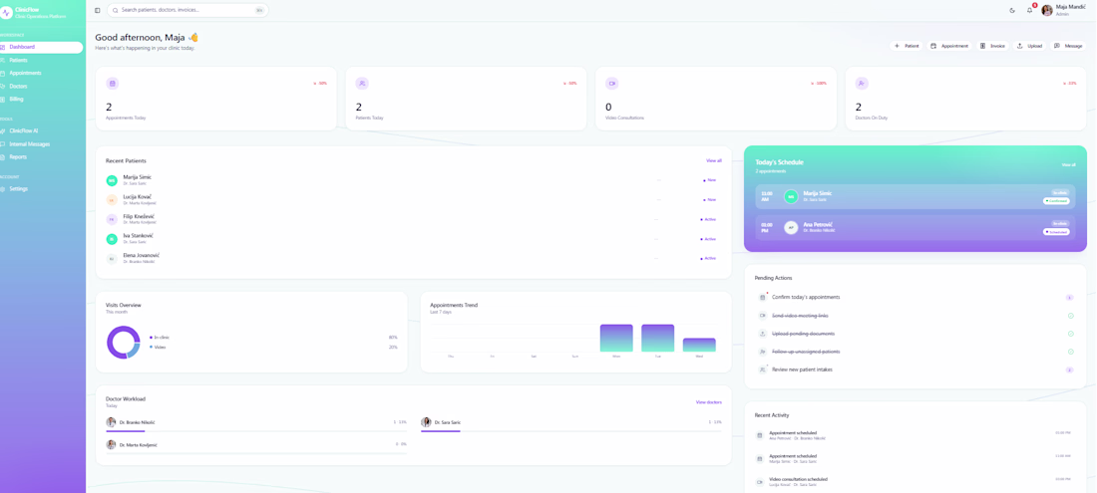Open View doctors link in Doctor Workload
1097x493 pixels.
pyautogui.click(x=709, y=402)
